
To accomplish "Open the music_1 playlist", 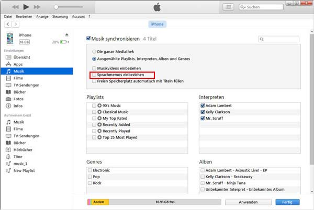I will tap(37, 164).
